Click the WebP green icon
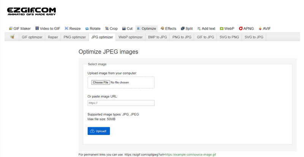 222,29
